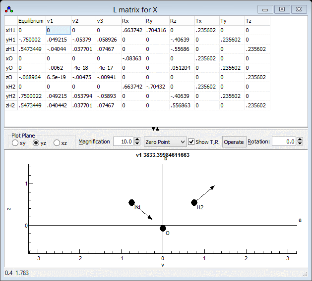The image size is (312, 281).
Task: Click the zH2 Rz cell .556863
Action: (182, 105)
